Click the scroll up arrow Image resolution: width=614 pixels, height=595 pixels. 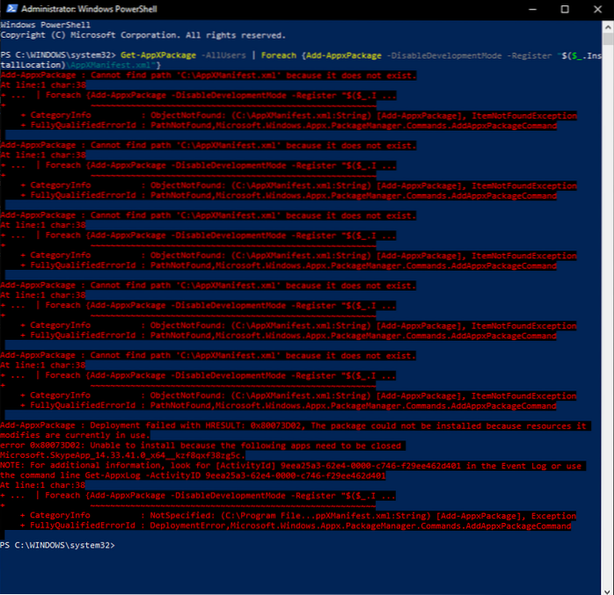click(607, 26)
